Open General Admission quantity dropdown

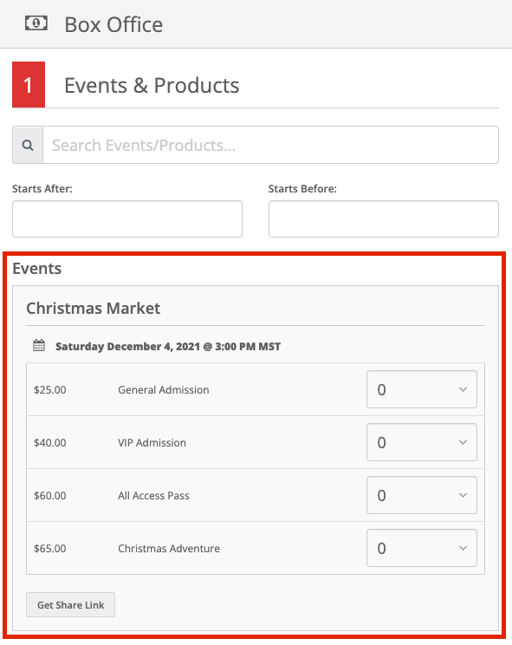(422, 389)
